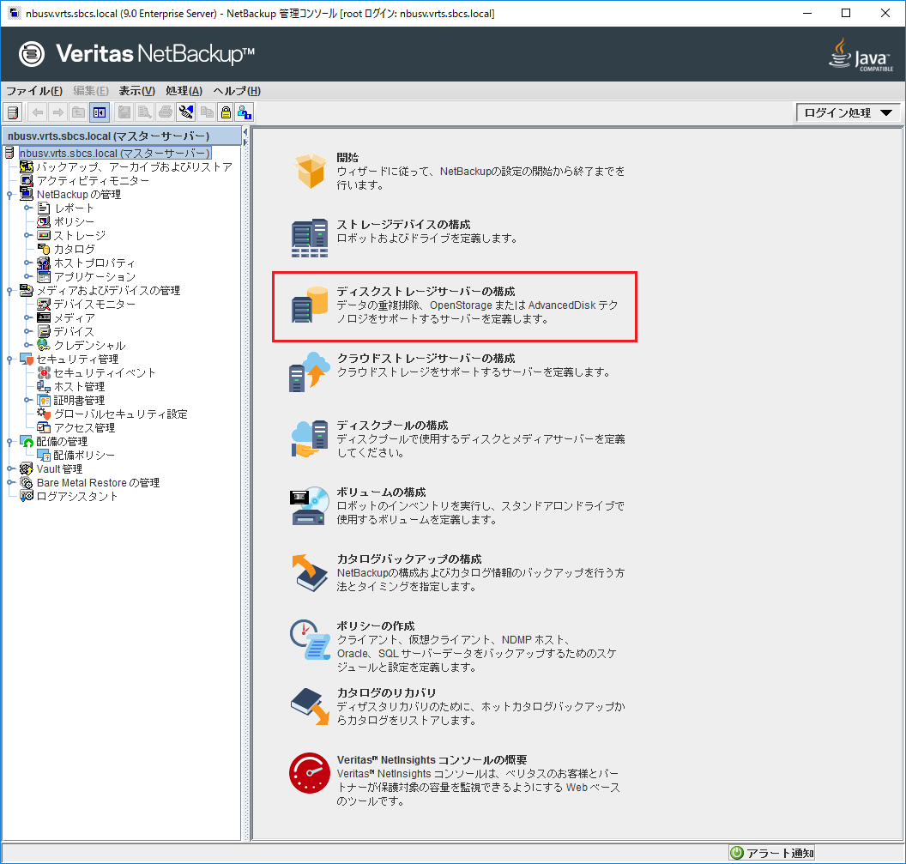The image size is (906, 864).
Task: Click the カタログのリカバリ book arrow icon
Action: (310, 706)
